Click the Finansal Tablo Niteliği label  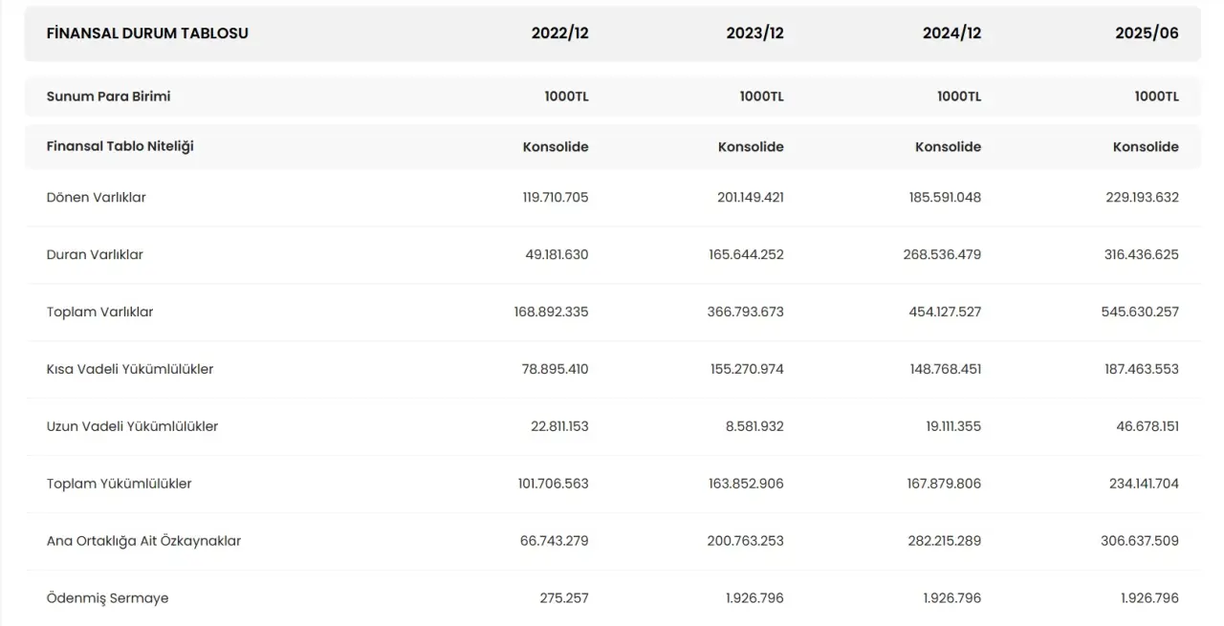click(120, 146)
